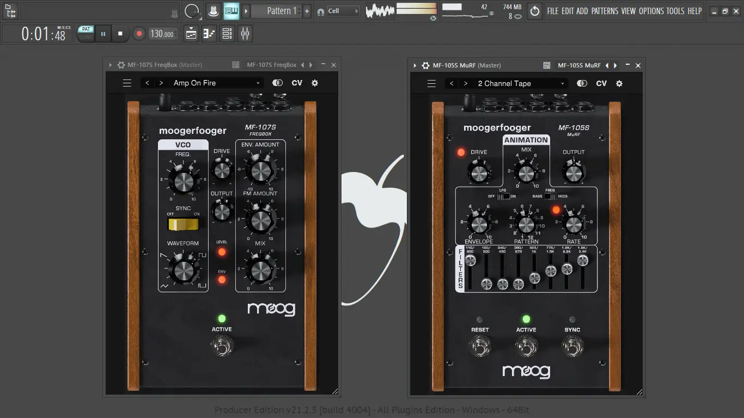This screenshot has width=744, height=418.
Task: Click the MuRF 110/200 filter slider
Action: [x=471, y=271]
